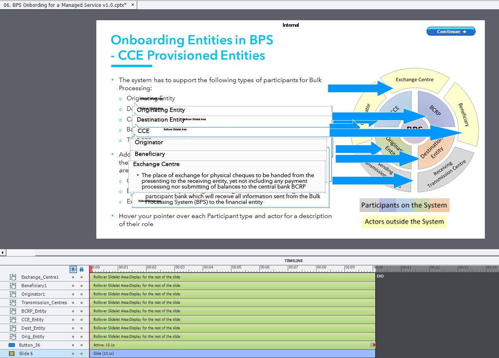
Task: Click the Button_36 pause marker in timeline
Action: 372,345
